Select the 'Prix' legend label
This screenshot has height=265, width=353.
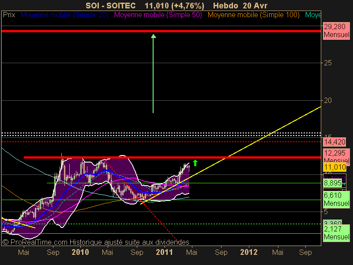9,15
